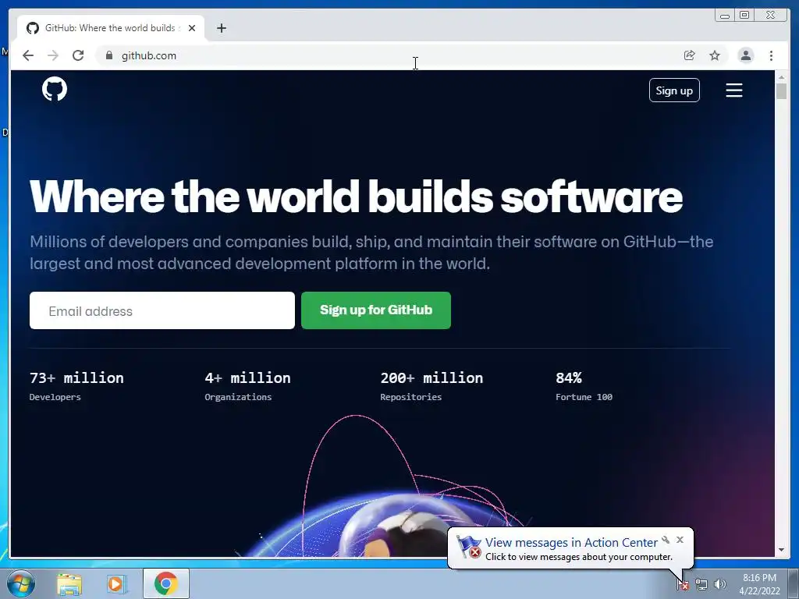Click the browser forward arrow
This screenshot has height=599, width=799.
click(53, 55)
